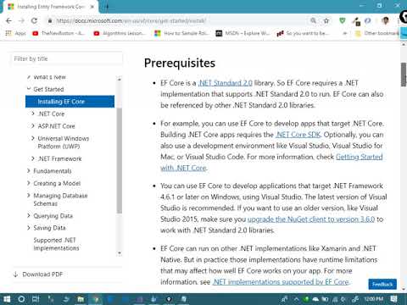Expand Managing Database Schemas section
This screenshot has width=407, height=305.
29,196
